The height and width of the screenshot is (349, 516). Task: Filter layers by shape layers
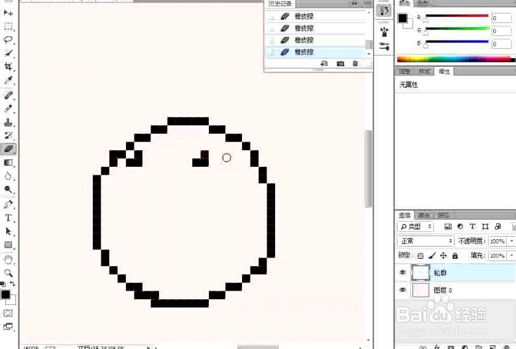[485, 226]
